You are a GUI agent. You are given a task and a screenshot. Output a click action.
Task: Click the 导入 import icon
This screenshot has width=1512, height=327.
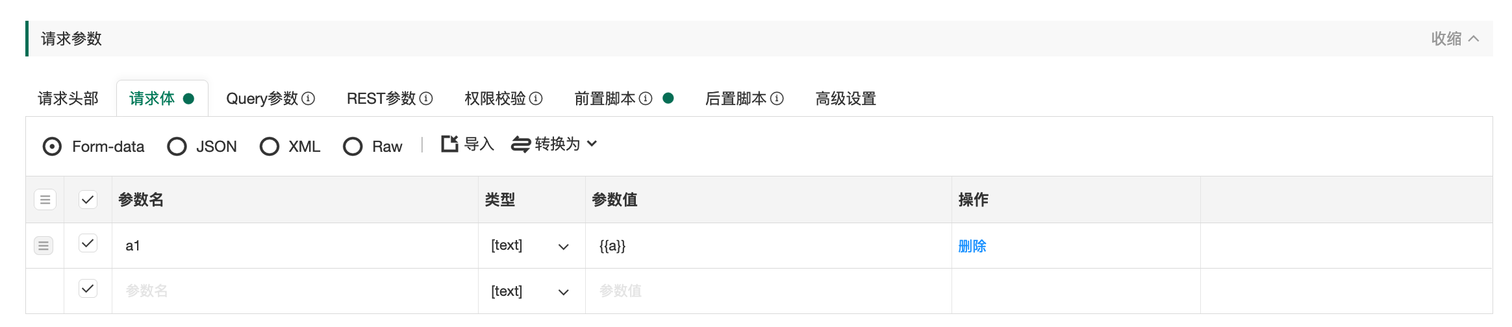click(x=449, y=144)
